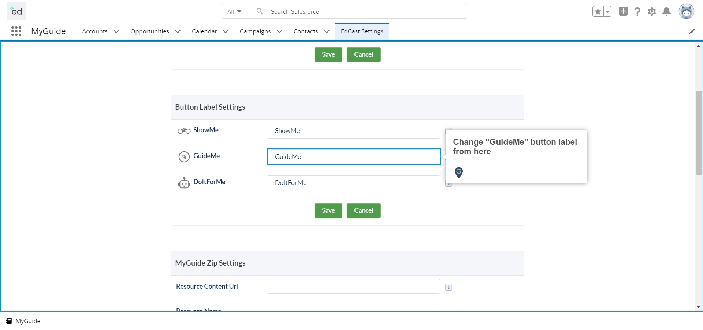703x330 pixels.
Task: Open the Accounts tab
Action: pos(95,31)
